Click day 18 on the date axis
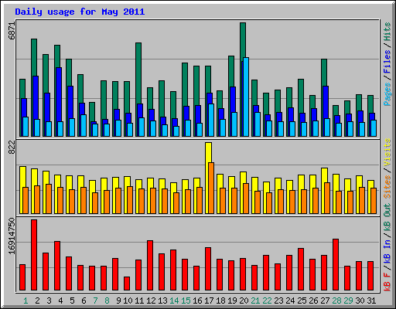 220,301
